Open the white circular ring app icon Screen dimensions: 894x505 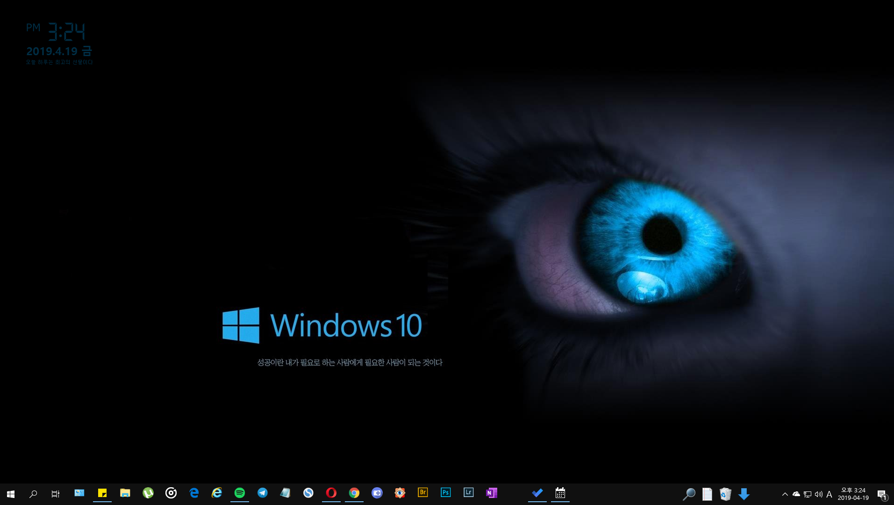pyautogui.click(x=171, y=493)
